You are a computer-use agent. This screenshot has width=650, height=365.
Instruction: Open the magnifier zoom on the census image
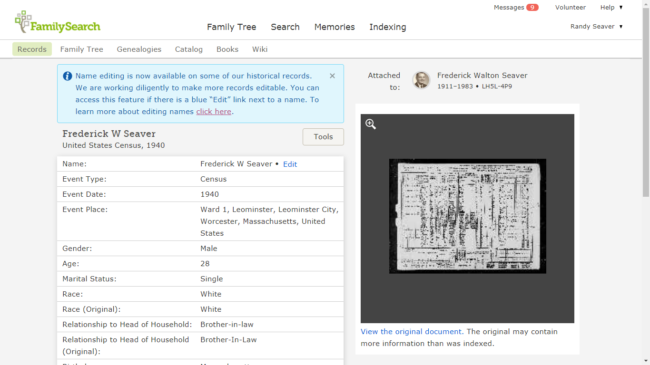click(370, 124)
